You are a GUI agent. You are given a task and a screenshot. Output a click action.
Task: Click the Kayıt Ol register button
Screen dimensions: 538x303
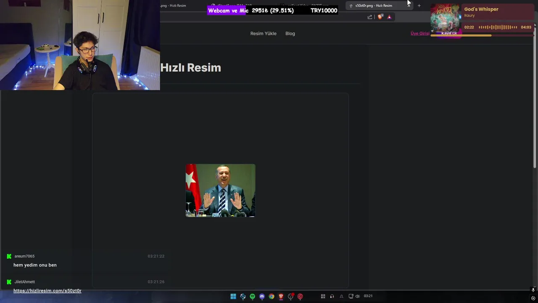pyautogui.click(x=449, y=33)
